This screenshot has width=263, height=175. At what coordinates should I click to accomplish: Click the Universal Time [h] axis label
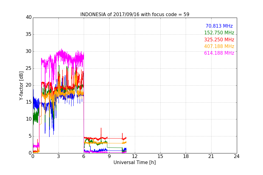135,163
